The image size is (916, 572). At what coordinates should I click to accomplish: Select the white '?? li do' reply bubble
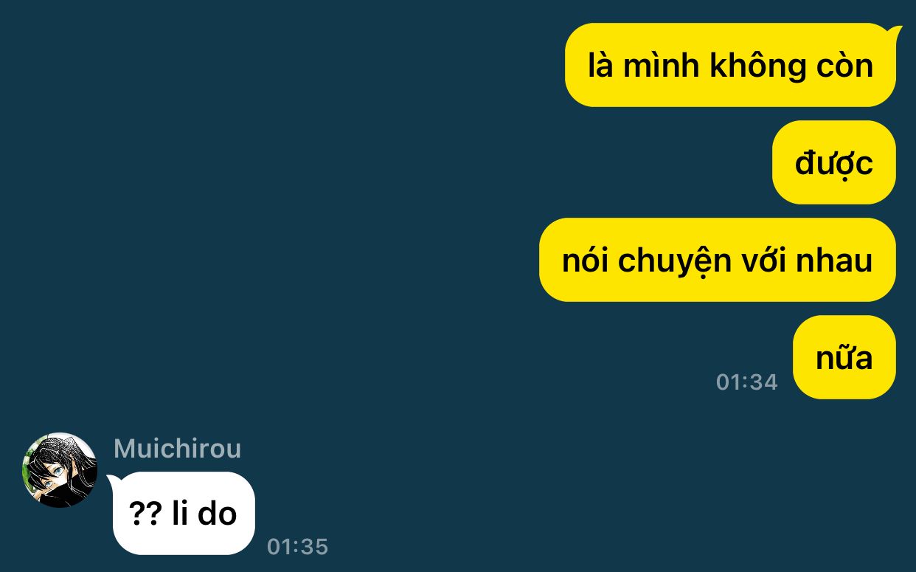pos(183,514)
